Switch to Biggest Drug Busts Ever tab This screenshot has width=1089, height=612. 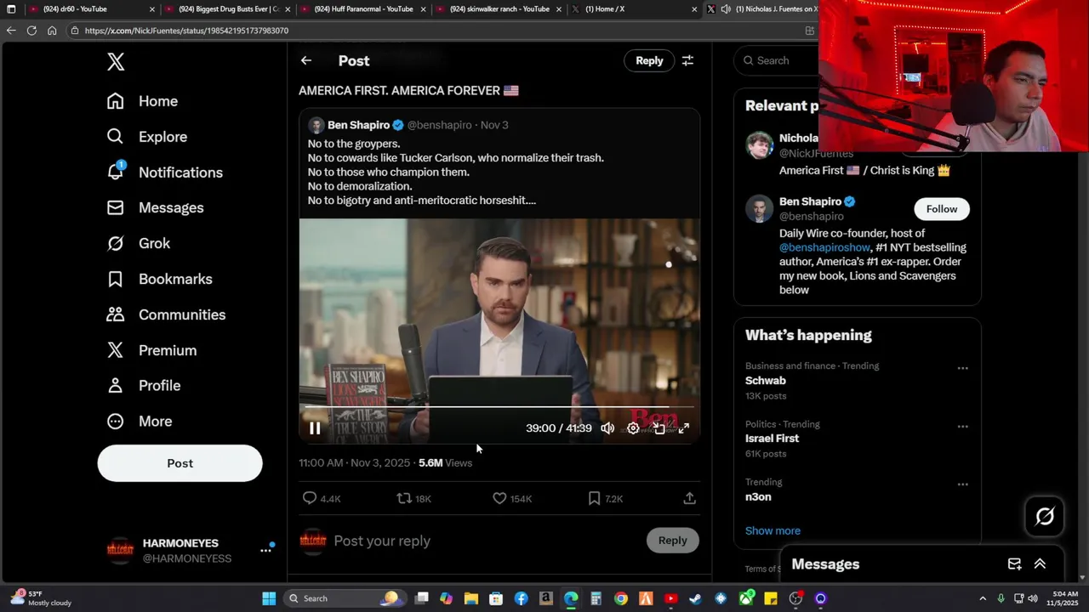[x=228, y=9]
